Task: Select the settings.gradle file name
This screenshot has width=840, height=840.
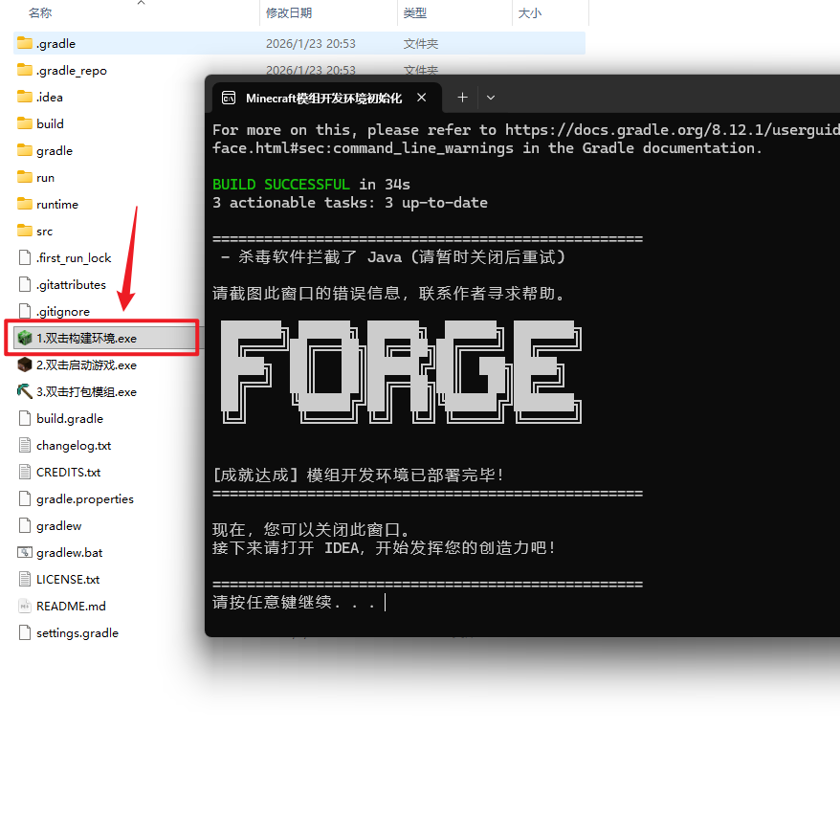Action: point(77,633)
